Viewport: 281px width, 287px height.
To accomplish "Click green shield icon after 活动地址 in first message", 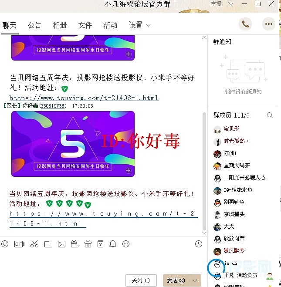I will click(x=64, y=89).
